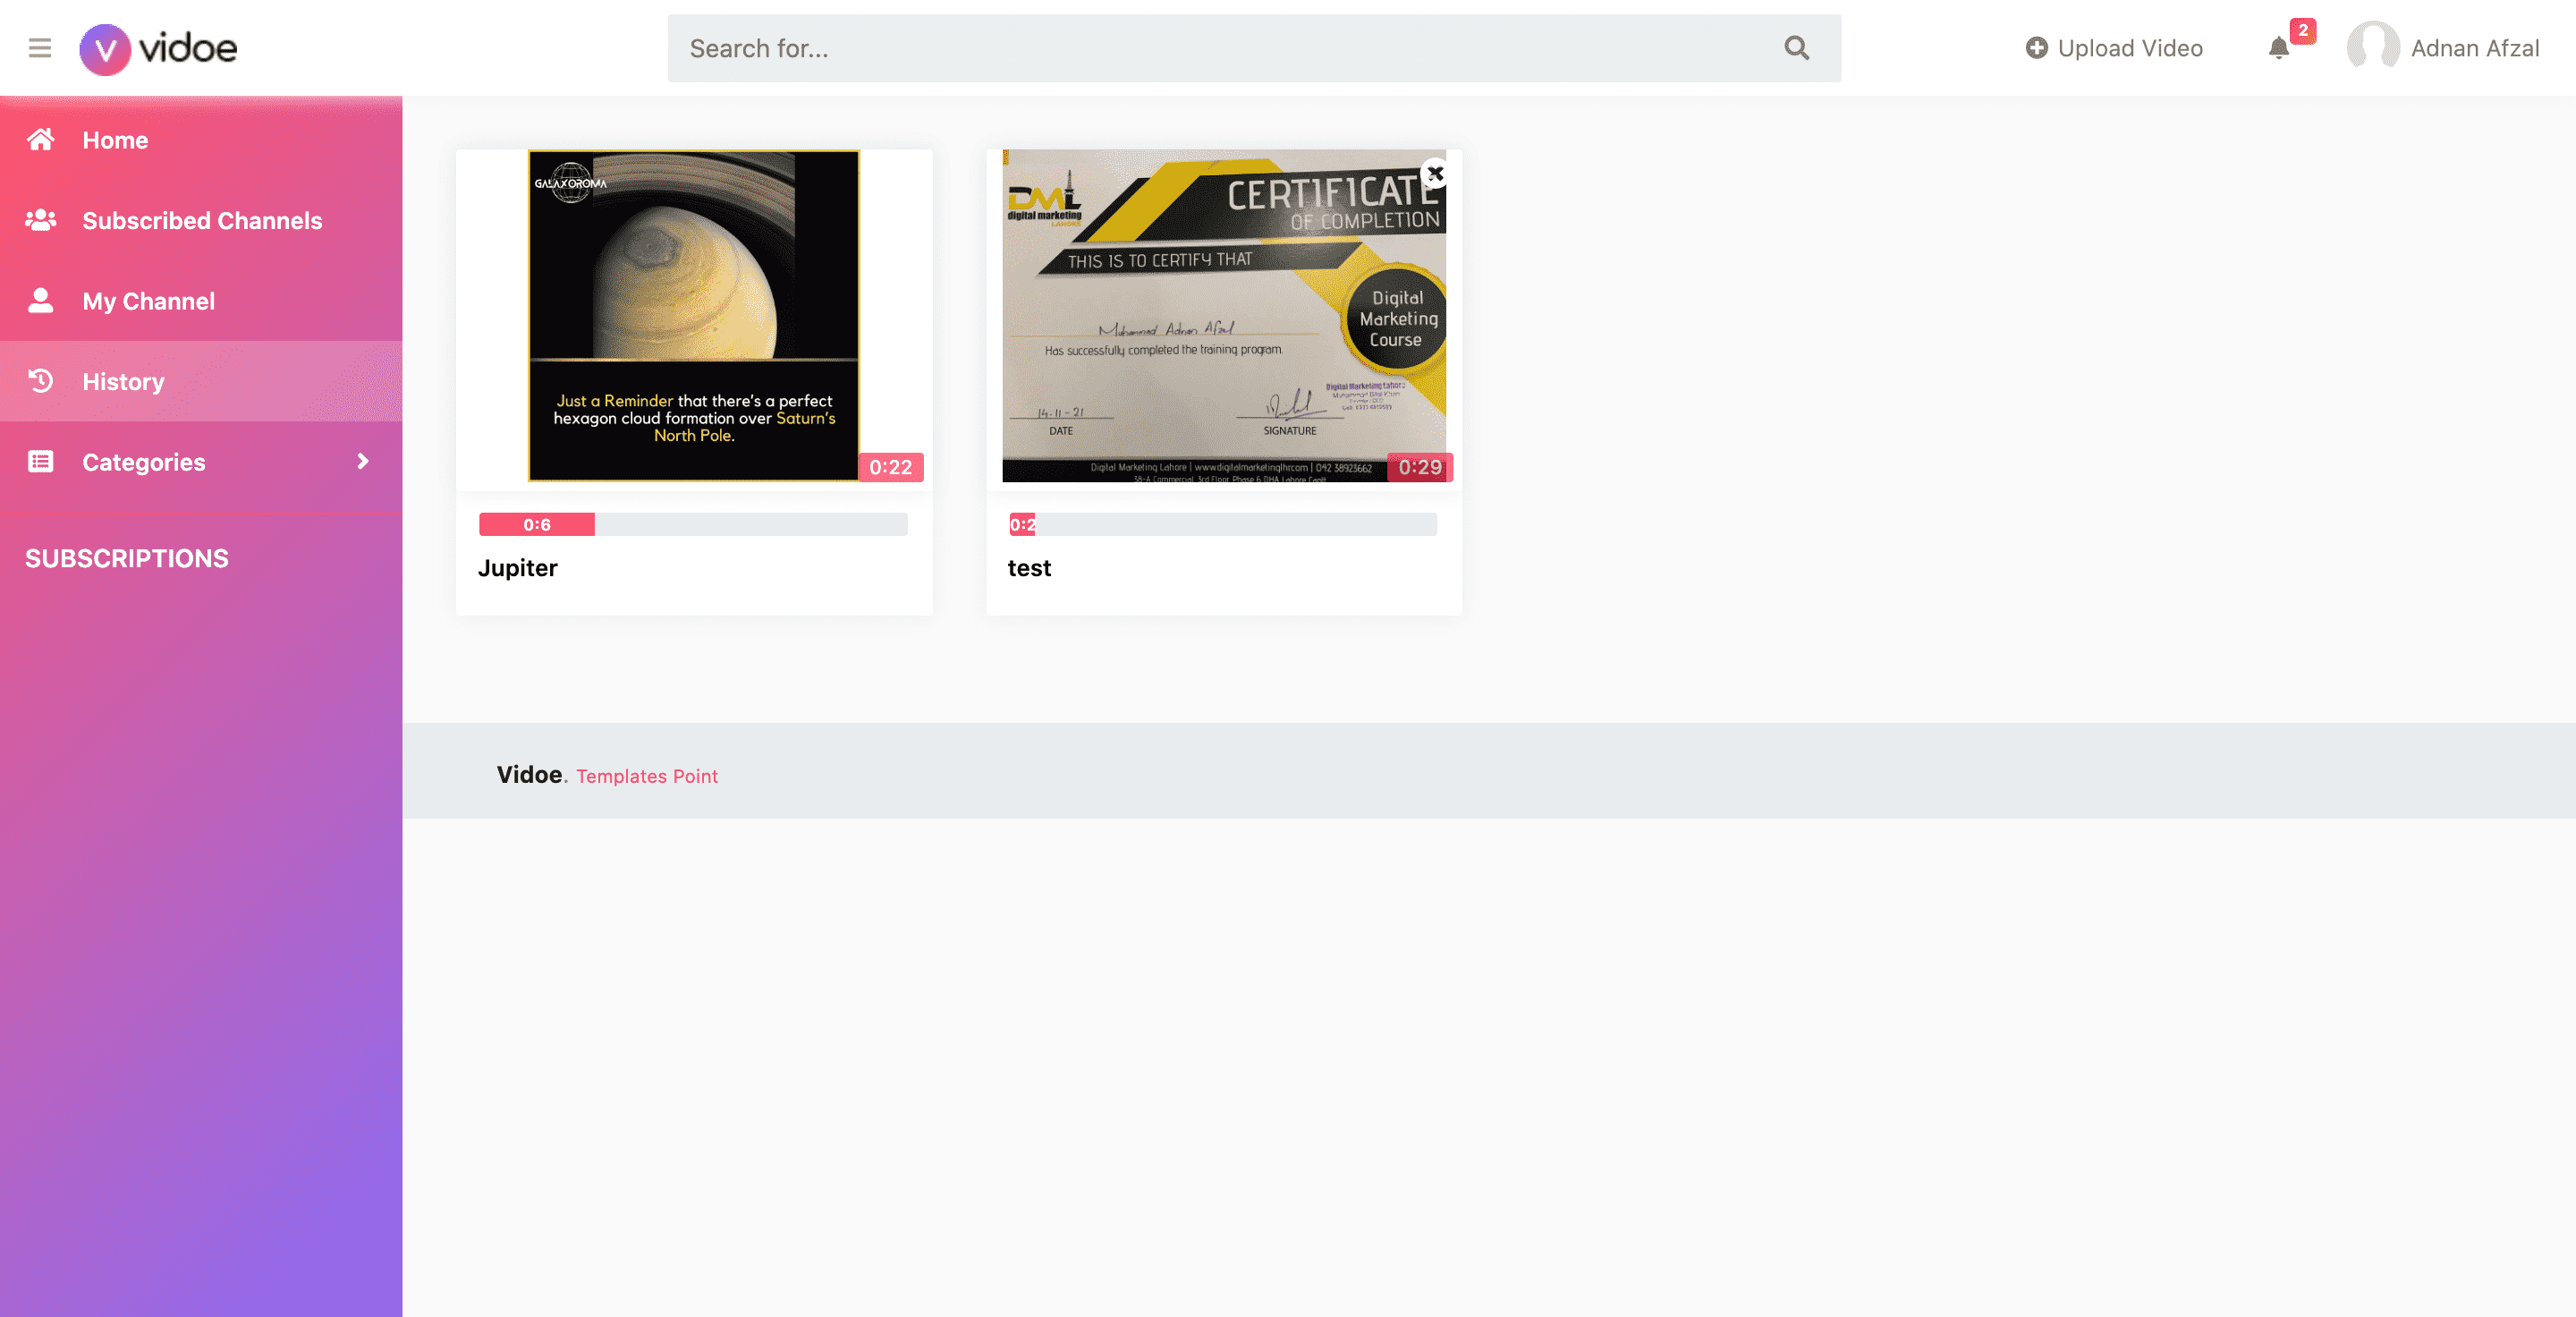Follow the Templates Point link
The image size is (2576, 1317).
[x=647, y=776]
